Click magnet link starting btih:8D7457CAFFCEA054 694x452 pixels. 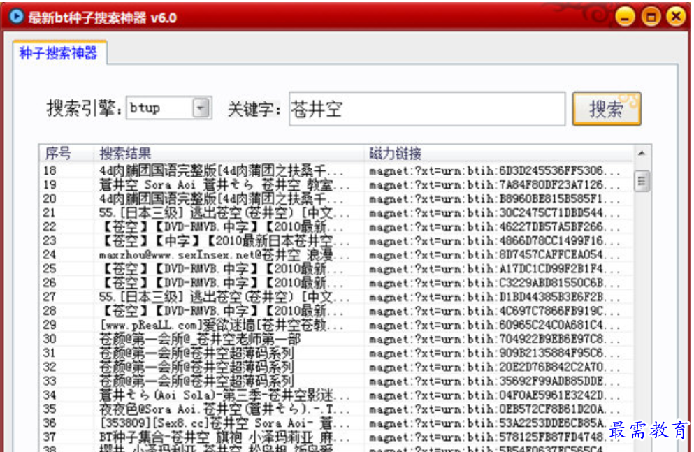pos(494,255)
